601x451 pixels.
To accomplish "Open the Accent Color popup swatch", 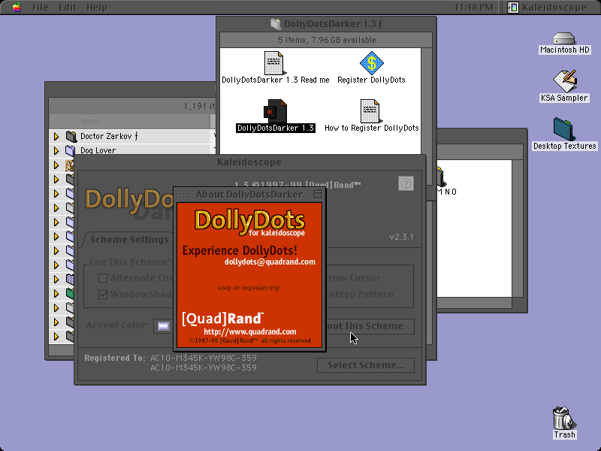I will [163, 326].
